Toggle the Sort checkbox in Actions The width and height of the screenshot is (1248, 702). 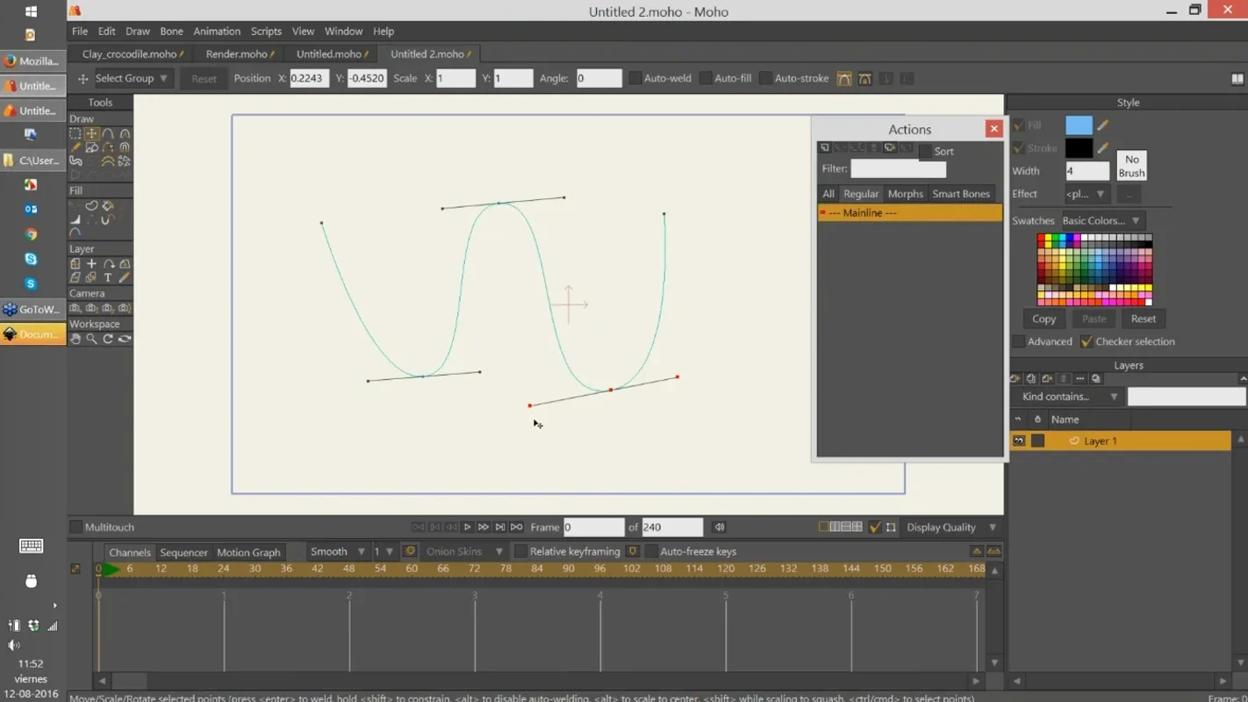925,152
